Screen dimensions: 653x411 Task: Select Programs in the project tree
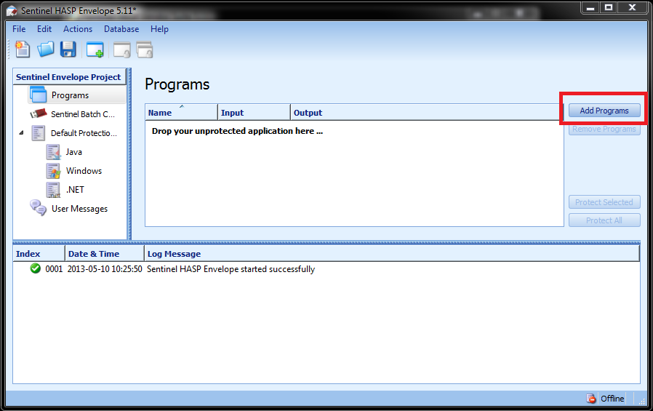pos(70,95)
